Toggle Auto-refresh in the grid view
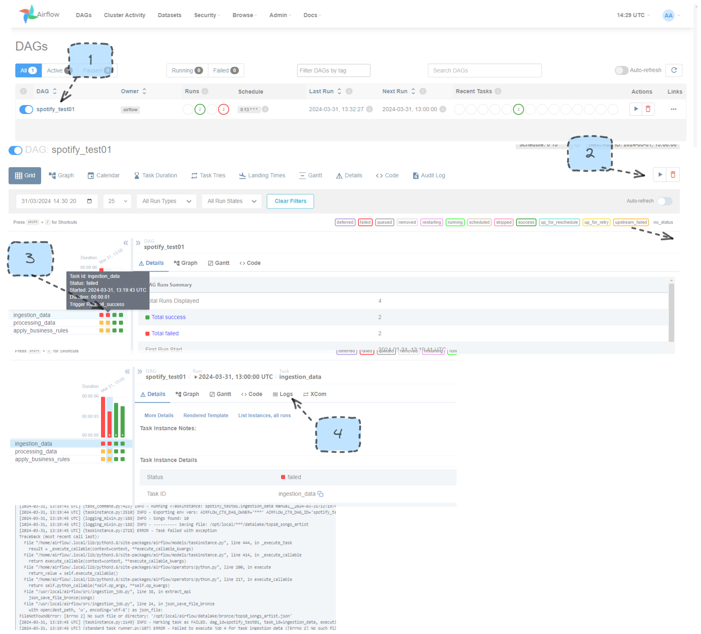The height and width of the screenshot is (634, 701). point(664,201)
